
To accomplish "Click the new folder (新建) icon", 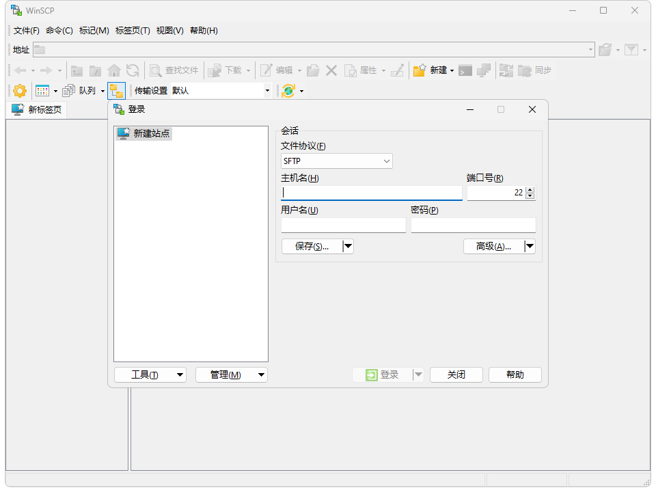I will point(420,70).
